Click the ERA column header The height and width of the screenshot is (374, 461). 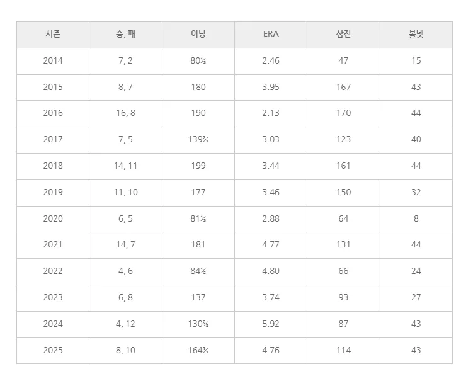pos(271,35)
